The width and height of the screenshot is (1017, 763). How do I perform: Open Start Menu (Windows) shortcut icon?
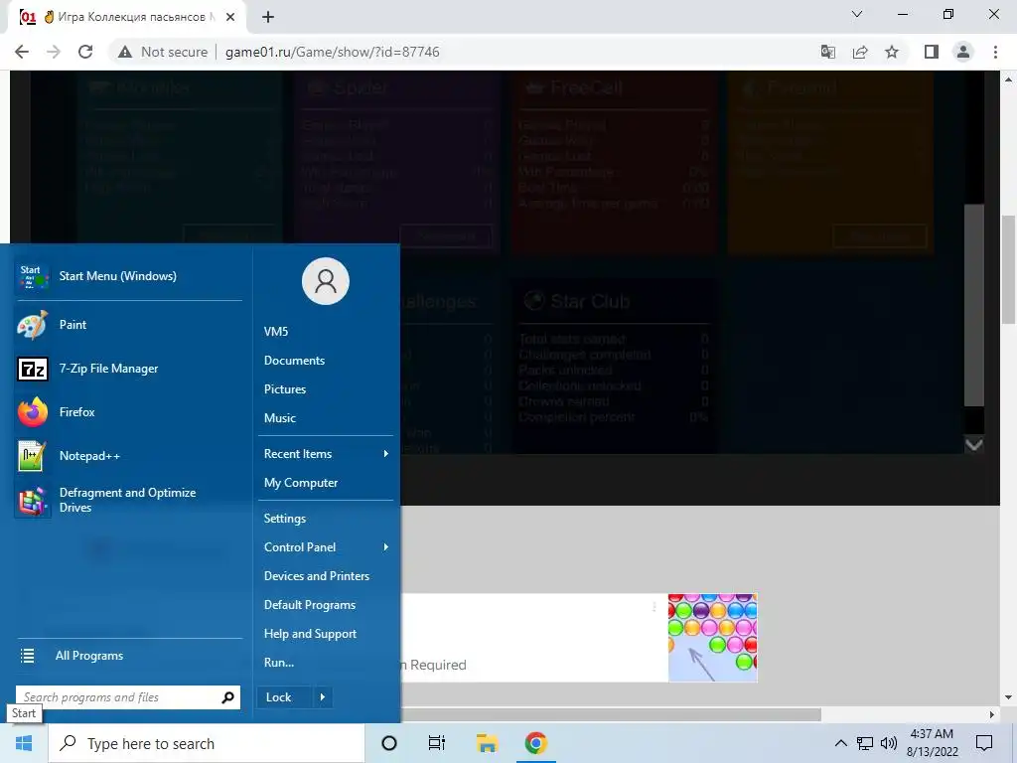point(33,276)
